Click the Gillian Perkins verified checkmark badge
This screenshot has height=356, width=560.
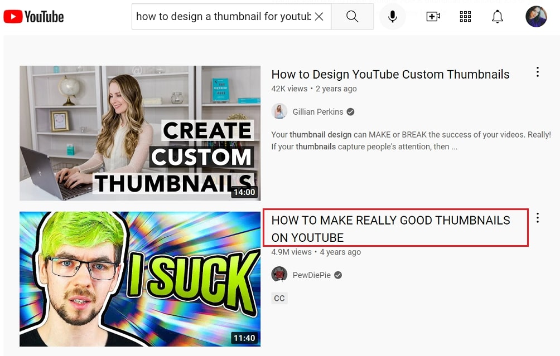(351, 112)
